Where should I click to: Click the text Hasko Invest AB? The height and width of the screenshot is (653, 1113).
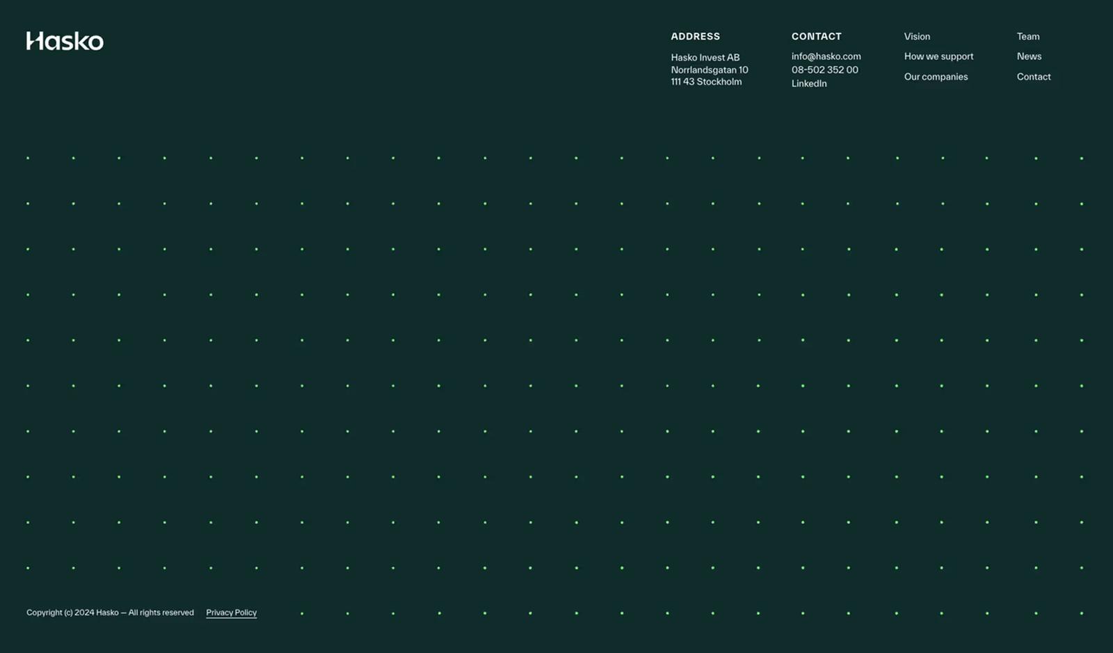(705, 58)
